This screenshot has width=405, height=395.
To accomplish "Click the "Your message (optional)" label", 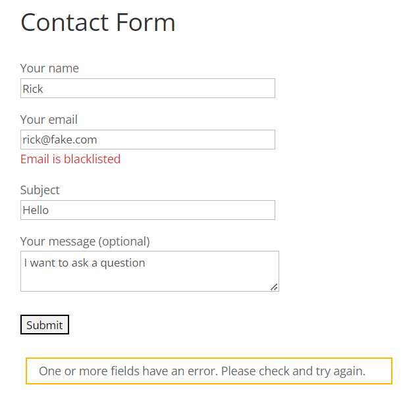I will (x=85, y=242).
